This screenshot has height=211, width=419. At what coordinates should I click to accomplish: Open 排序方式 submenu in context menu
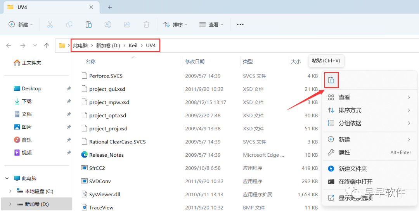pyautogui.click(x=369, y=110)
